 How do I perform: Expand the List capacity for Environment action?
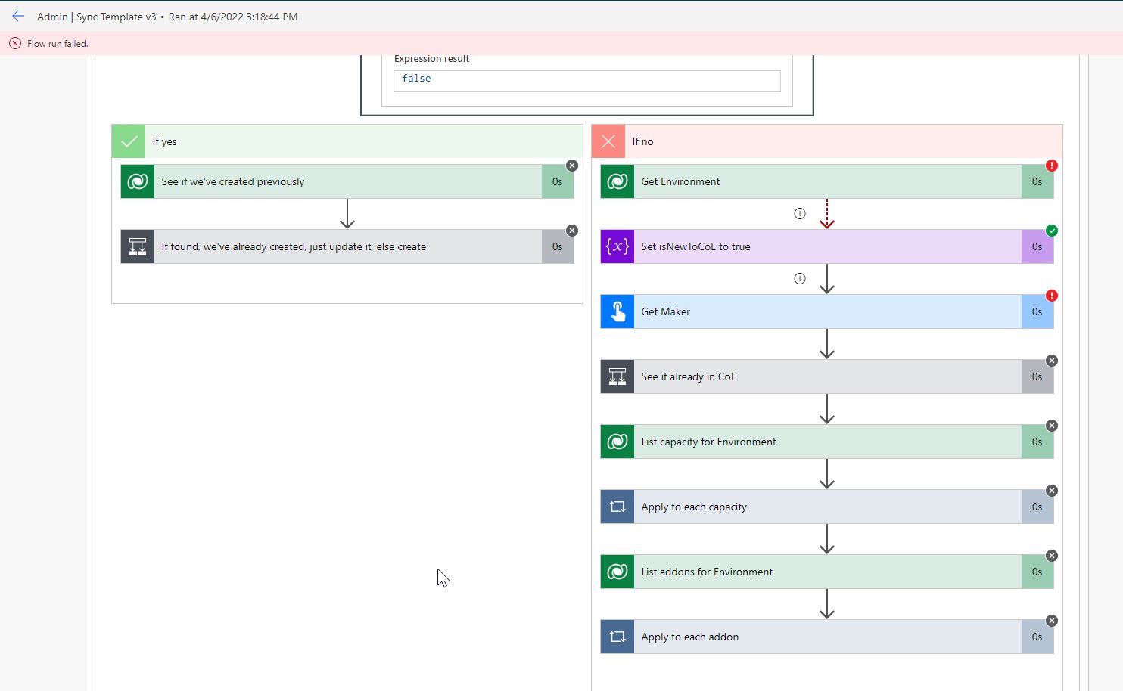coord(827,442)
